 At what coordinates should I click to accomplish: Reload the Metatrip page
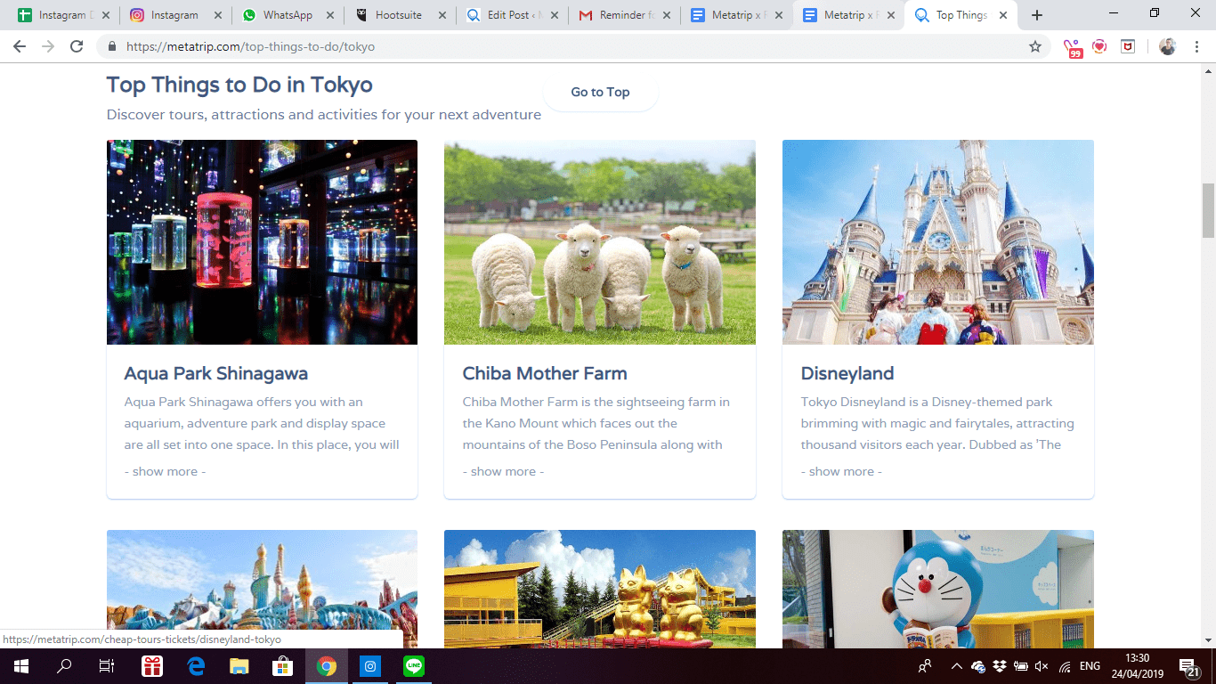pos(77,46)
